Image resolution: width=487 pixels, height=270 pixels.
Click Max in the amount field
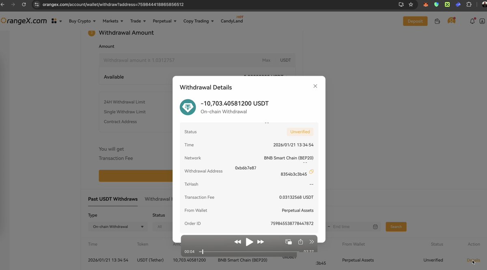tap(266, 60)
